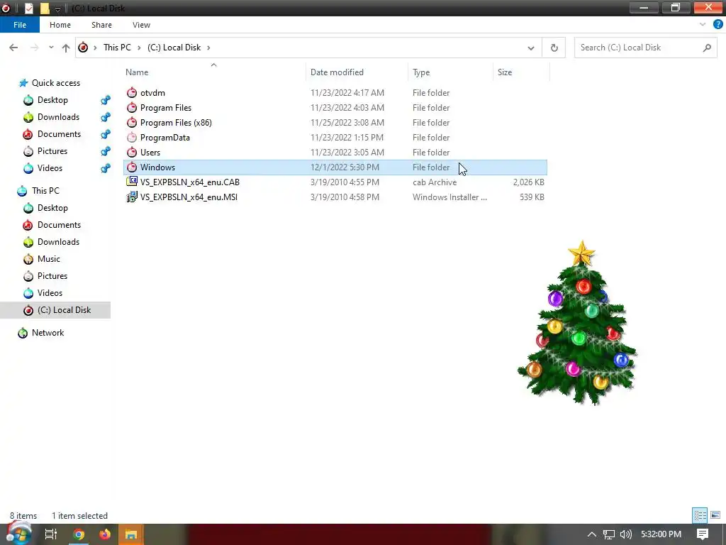726x545 pixels.
Task: Sort by the Date modified column header
Action: 357,72
